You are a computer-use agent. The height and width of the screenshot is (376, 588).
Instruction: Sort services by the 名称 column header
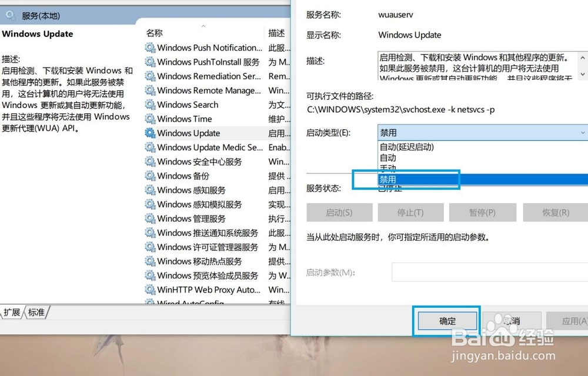[155, 33]
